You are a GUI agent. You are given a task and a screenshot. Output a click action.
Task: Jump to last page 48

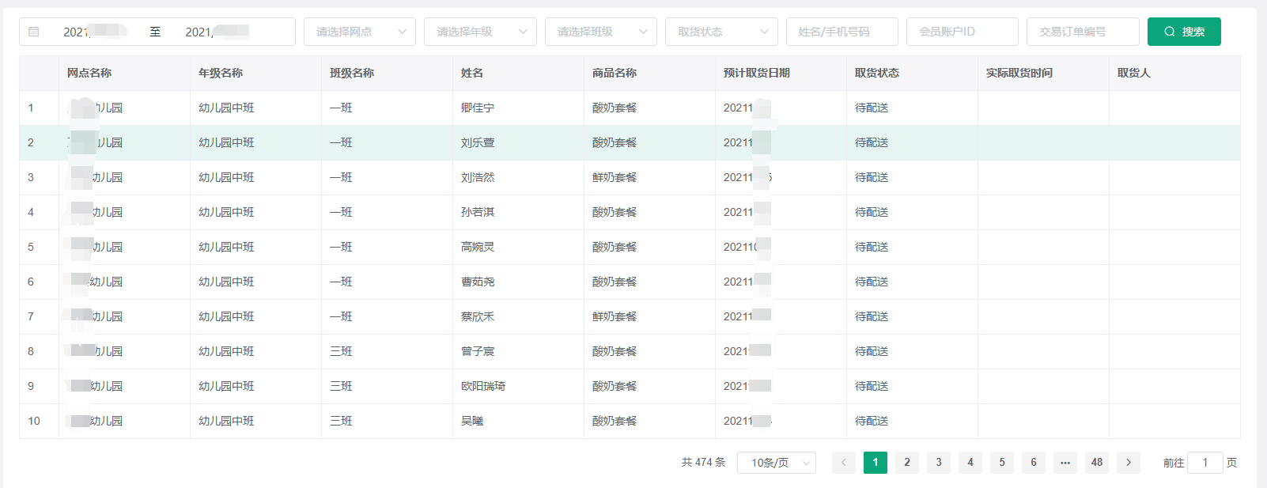click(x=1096, y=463)
